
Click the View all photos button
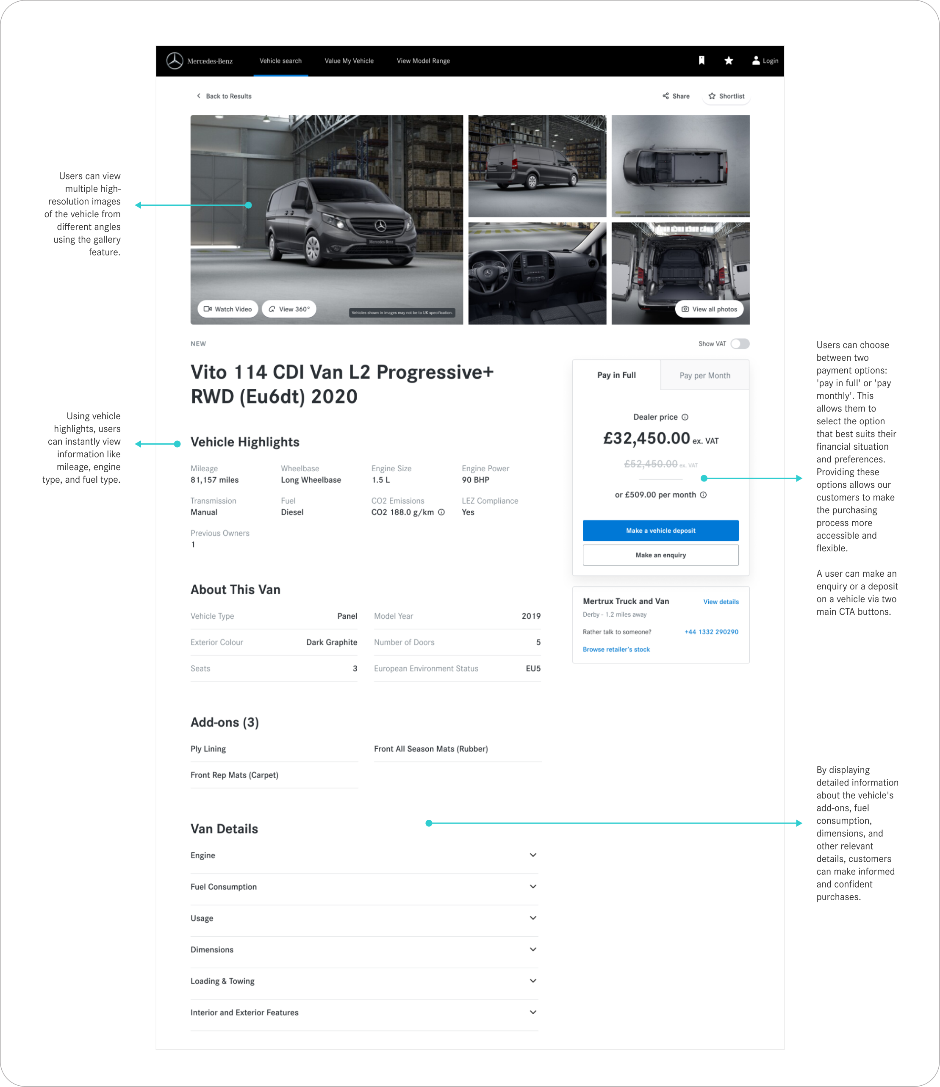pyautogui.click(x=709, y=309)
